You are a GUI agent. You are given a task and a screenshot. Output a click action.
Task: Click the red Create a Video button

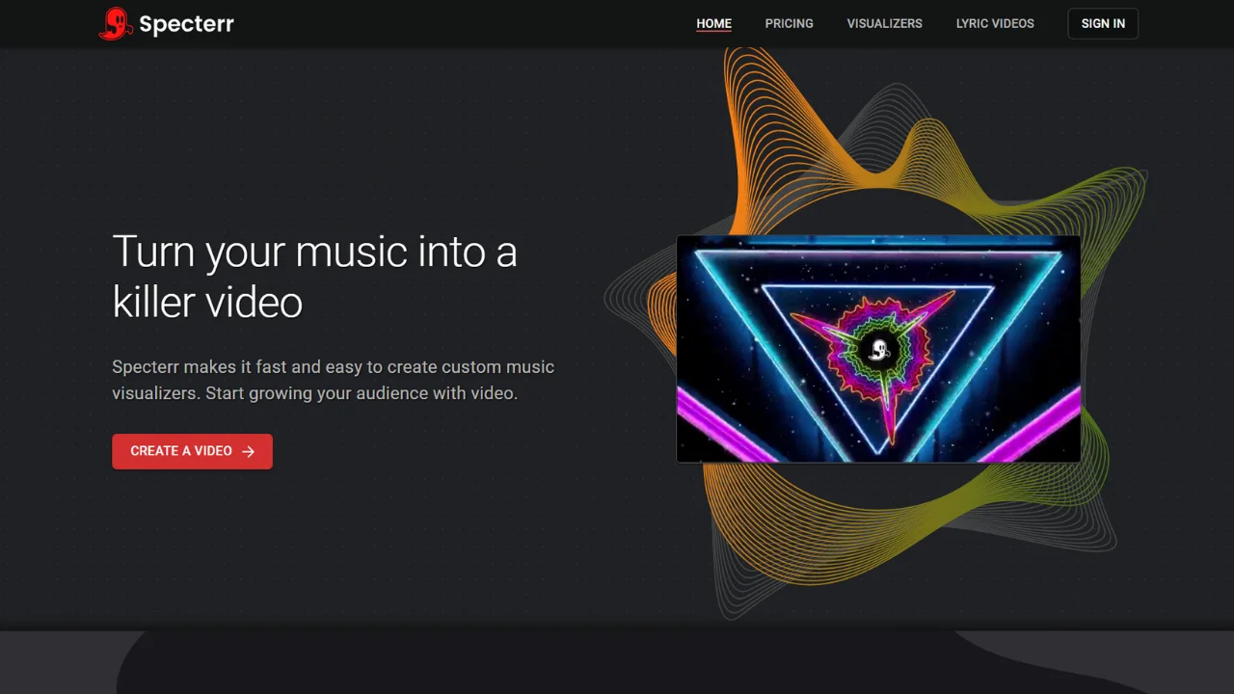[192, 451]
